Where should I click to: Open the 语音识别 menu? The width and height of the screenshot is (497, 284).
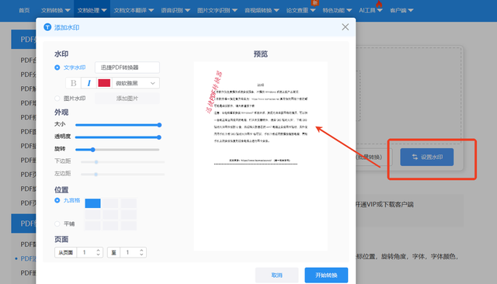[176, 10]
